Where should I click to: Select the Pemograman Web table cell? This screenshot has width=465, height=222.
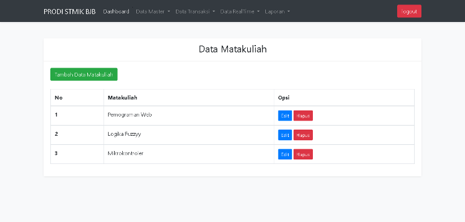click(188, 116)
